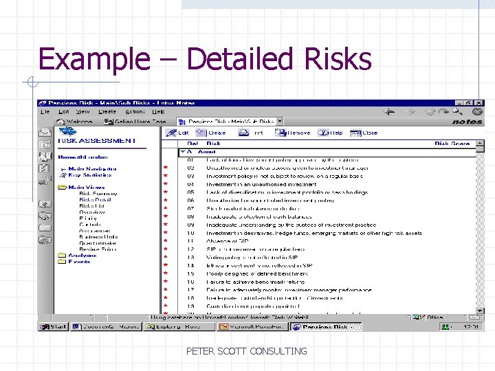Expand the Analyses folder
The width and height of the screenshot is (495, 371).
point(62,255)
